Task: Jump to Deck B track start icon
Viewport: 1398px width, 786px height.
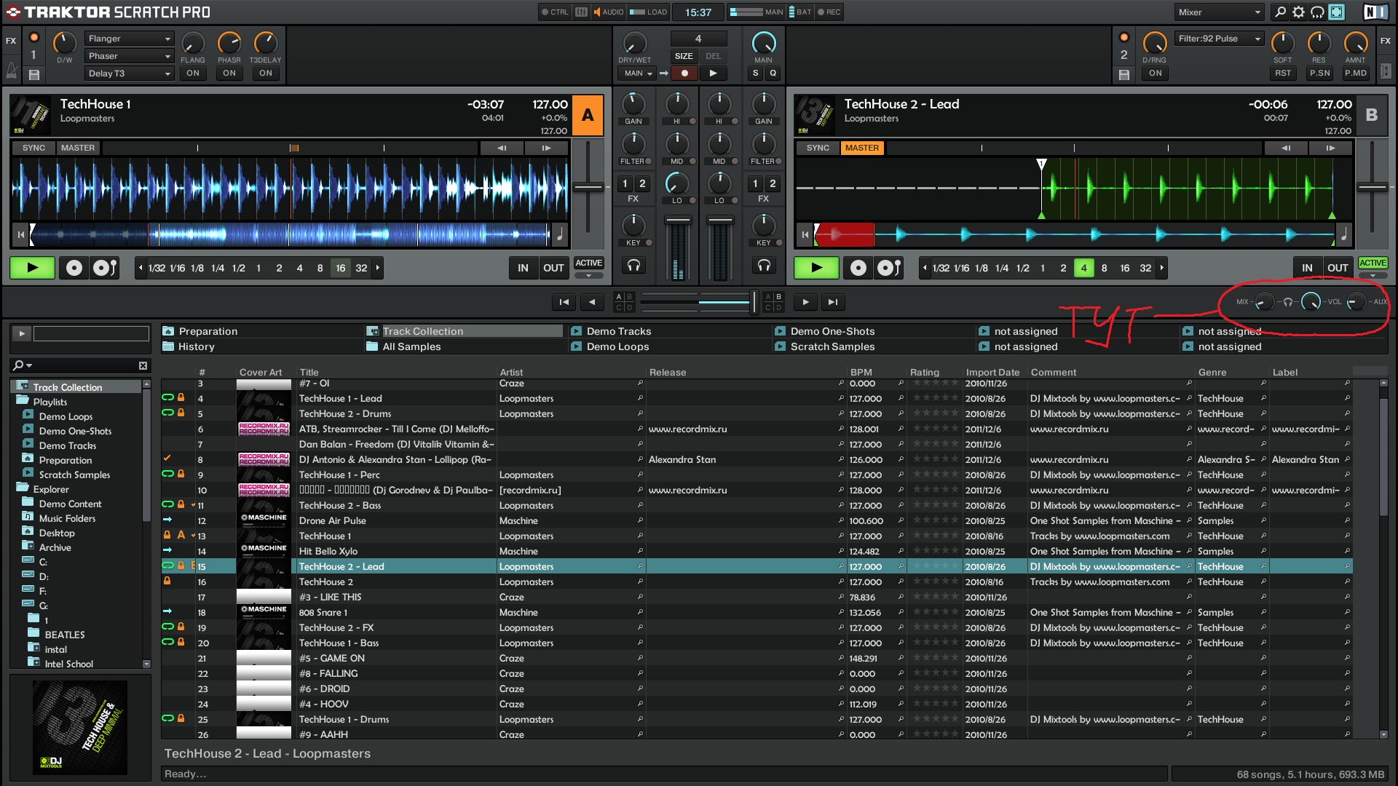Action: click(x=805, y=234)
